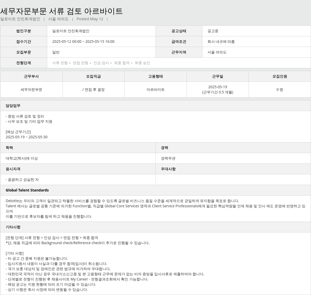Click the line mentioning My Career - 전형결과조회
311x295 pixels.
pos(77,279)
